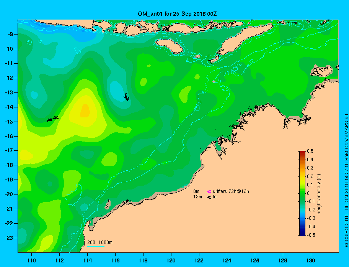The height and width of the screenshot is (267, 349).
Task: Click the -13 latitude axis label
Action: coord(9,92)
